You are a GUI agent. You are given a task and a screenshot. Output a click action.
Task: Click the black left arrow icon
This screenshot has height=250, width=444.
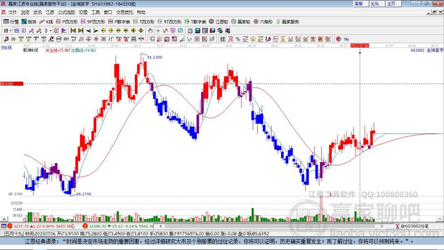pyautogui.click(x=88, y=31)
